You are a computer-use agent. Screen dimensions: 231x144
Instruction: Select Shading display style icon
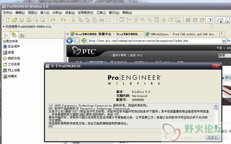(209, 20)
